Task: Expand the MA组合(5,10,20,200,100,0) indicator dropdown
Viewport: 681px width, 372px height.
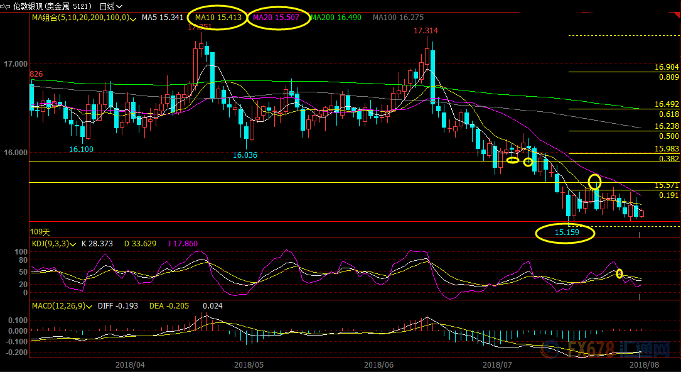Action: (133, 18)
